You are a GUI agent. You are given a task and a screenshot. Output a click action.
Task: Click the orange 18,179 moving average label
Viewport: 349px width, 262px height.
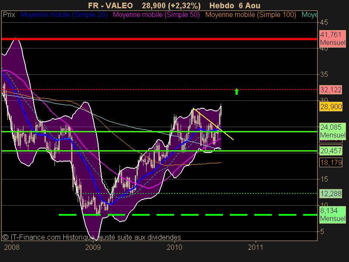(x=331, y=162)
